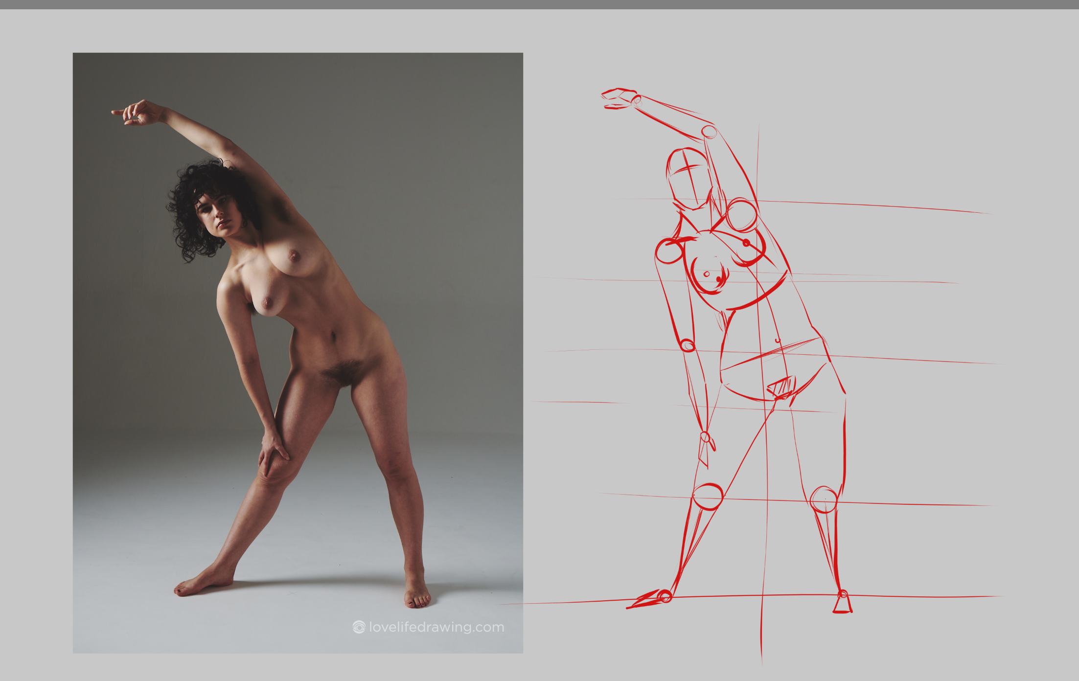The width and height of the screenshot is (1079, 681).
Task: Click the elbow circle of the sketched raised arm
Action: tap(709, 132)
